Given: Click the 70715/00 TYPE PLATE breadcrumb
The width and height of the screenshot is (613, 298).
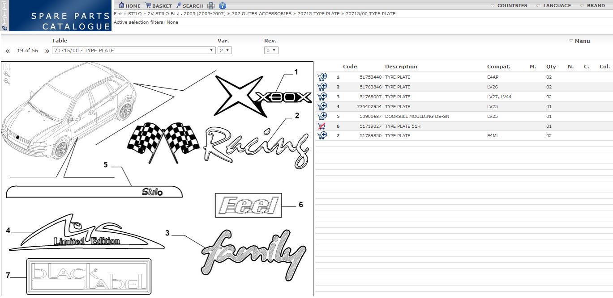Looking at the screenshot, I should coord(371,14).
